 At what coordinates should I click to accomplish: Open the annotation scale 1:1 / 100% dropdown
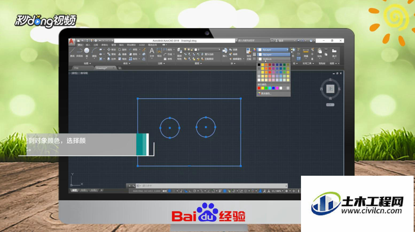click(x=277, y=191)
